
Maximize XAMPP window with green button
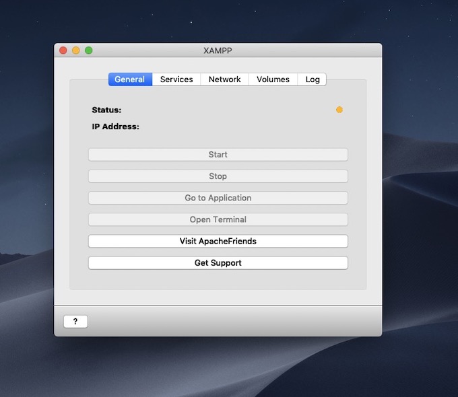[89, 50]
